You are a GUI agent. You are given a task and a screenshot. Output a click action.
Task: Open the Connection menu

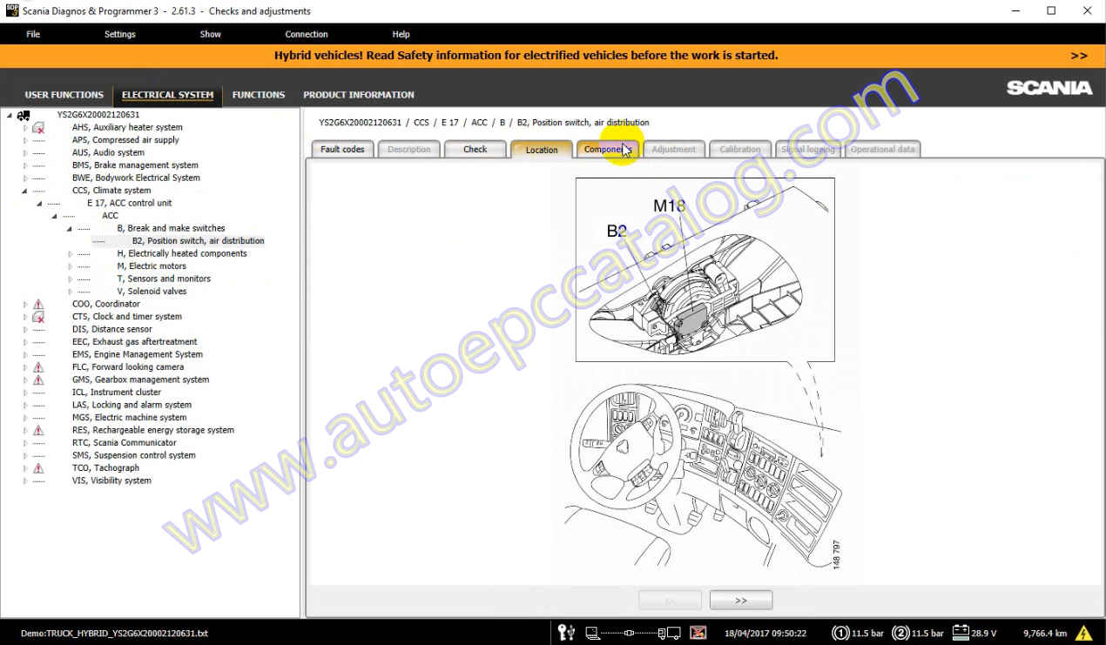[306, 34]
